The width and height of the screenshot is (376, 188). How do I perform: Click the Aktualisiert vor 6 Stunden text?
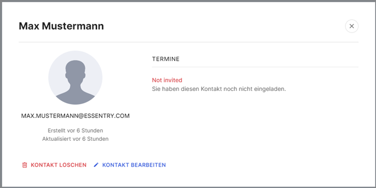[75, 139]
